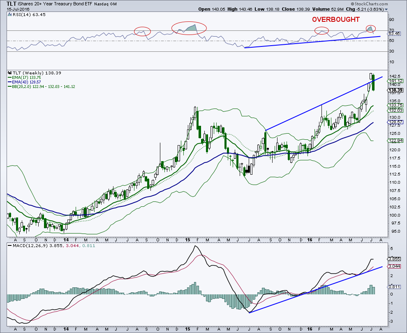Click the 122.94 lower band price tag
The image size is (407, 333).
395,141
